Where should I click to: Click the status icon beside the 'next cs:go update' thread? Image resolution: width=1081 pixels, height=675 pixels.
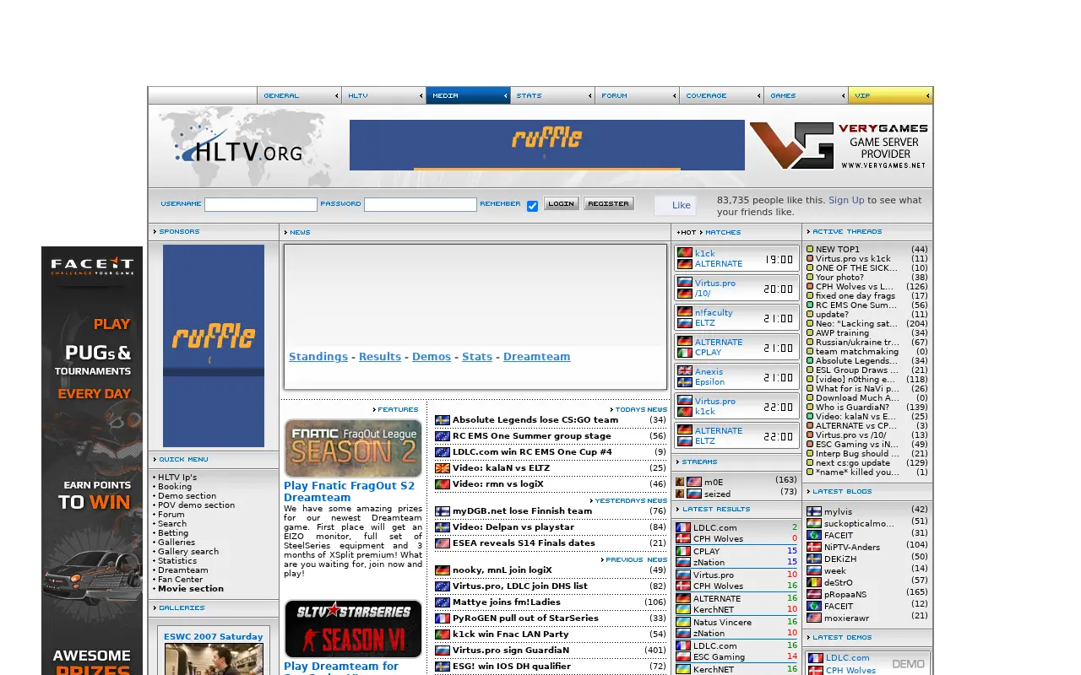click(810, 463)
